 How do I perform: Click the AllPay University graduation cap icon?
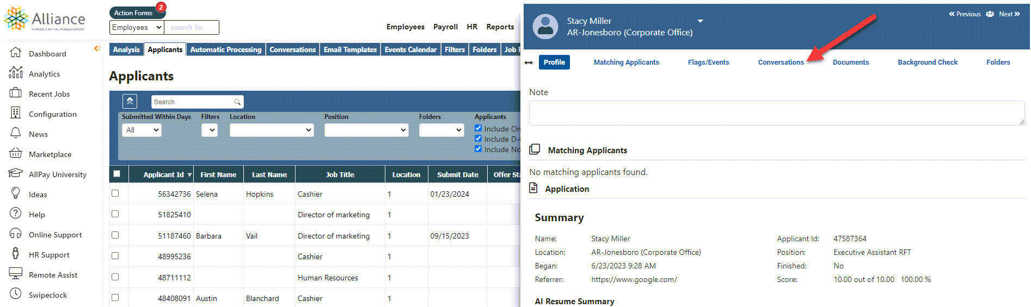(16, 173)
